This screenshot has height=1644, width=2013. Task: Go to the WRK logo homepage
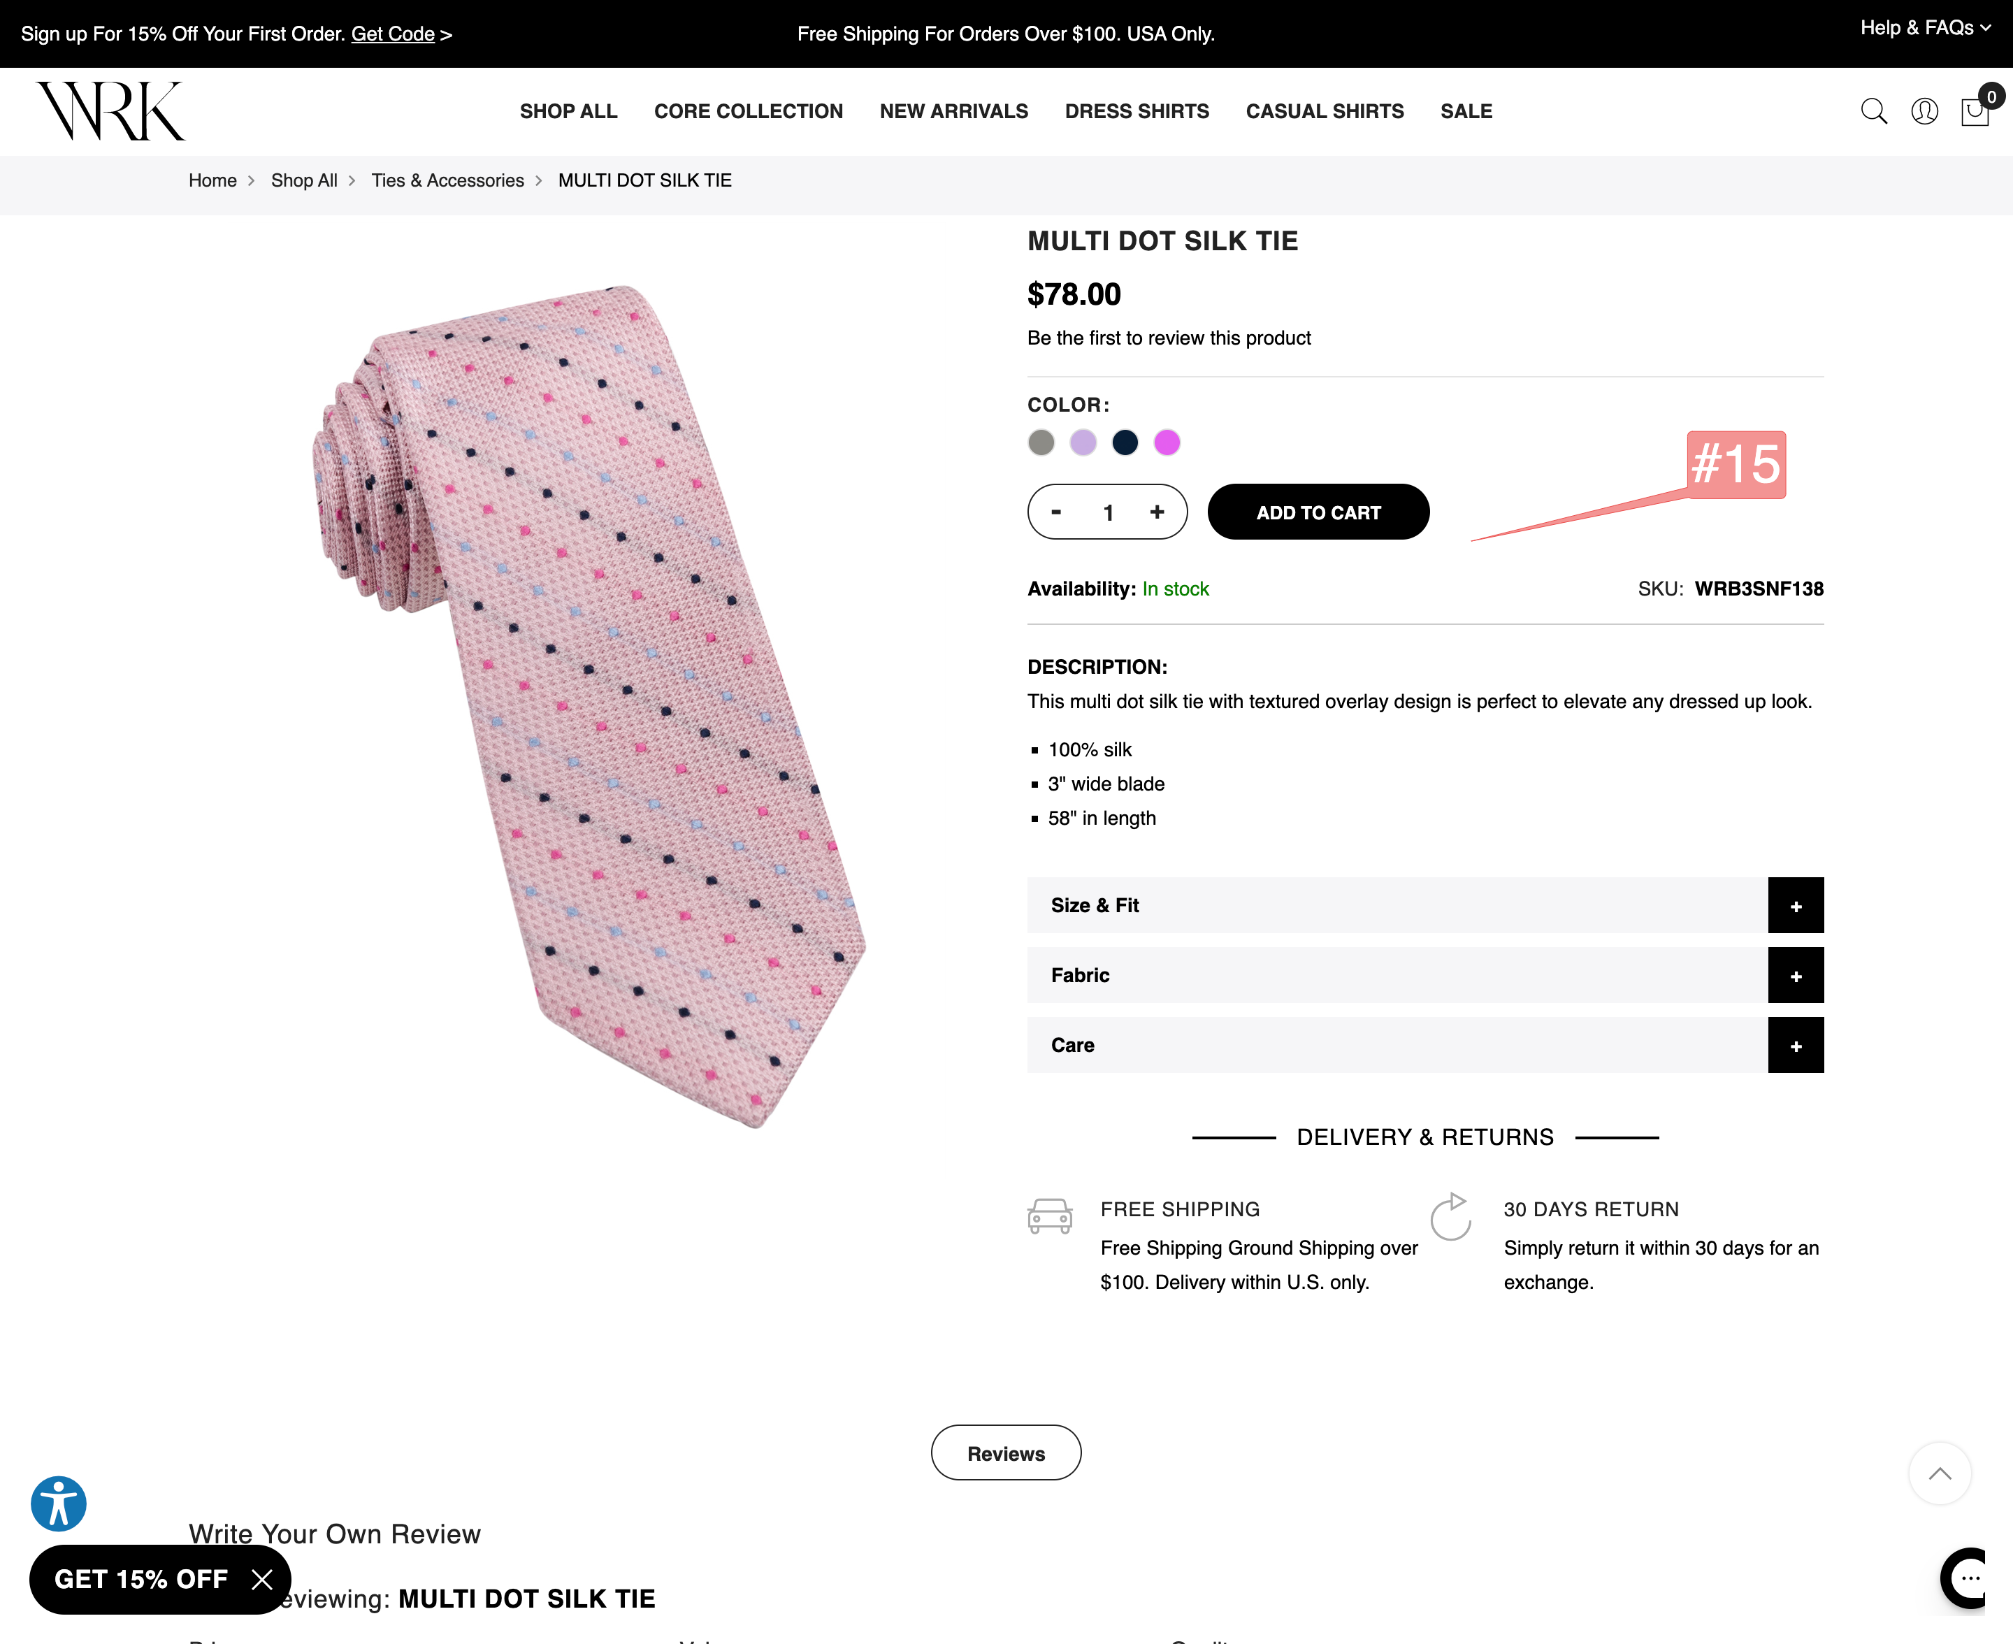pos(110,111)
